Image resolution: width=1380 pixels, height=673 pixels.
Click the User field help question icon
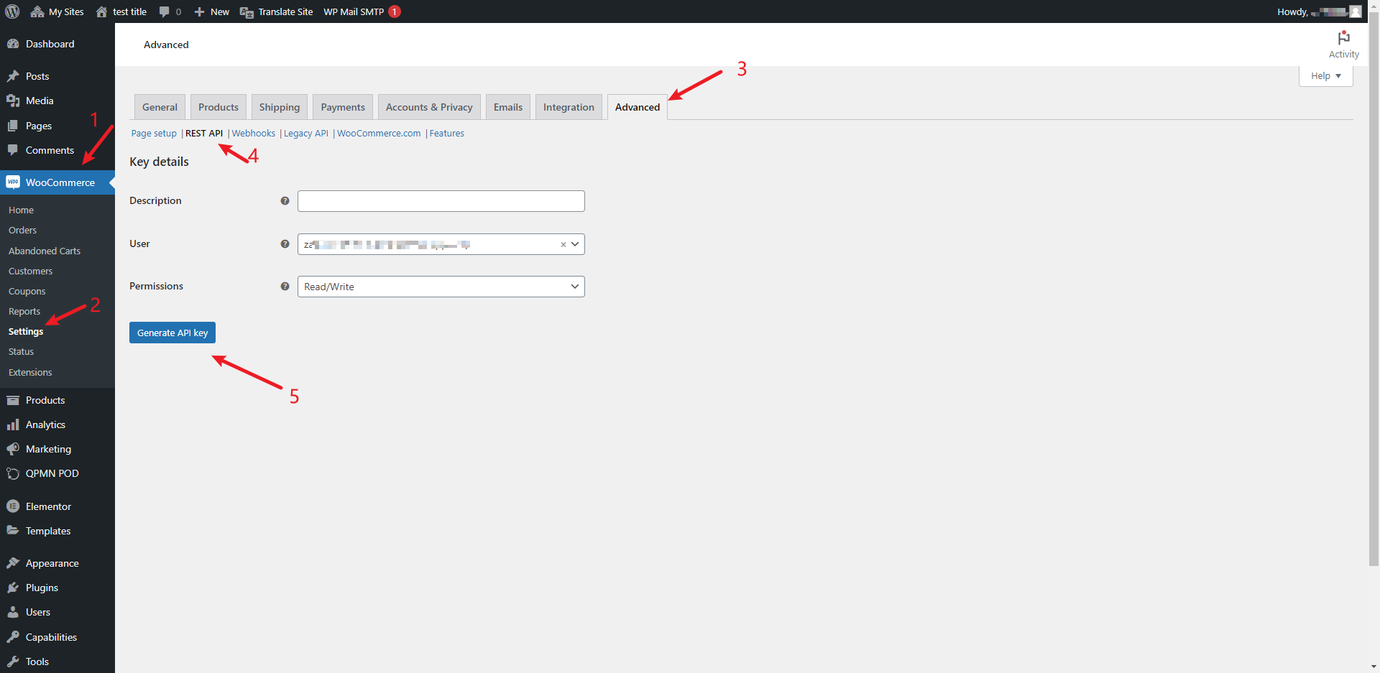(x=285, y=244)
